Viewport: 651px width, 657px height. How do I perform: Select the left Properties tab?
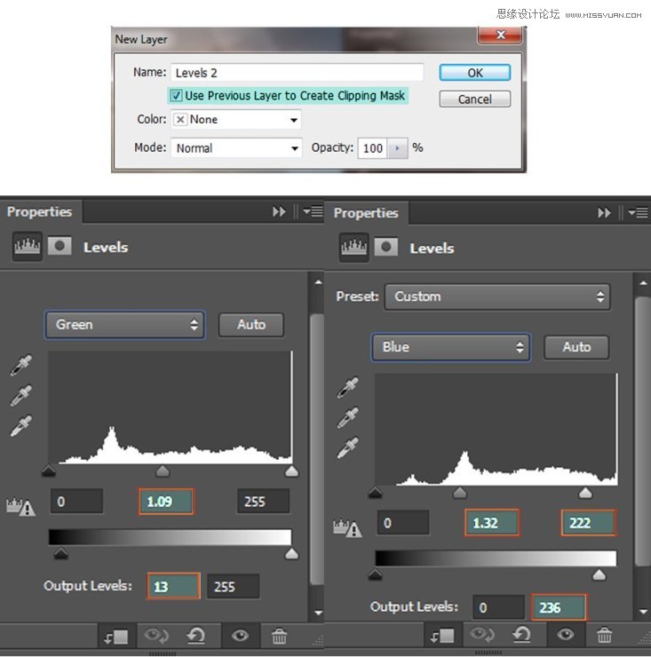point(39,211)
